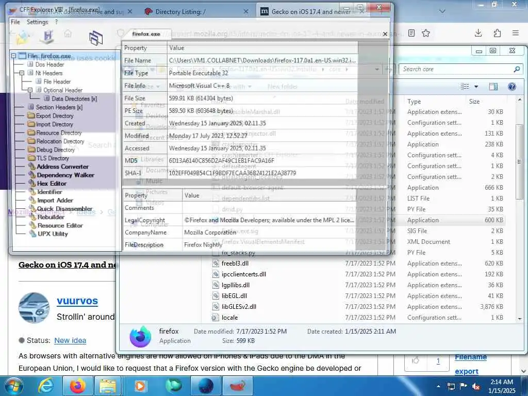Click the New idea status link
Image resolution: width=528 pixels, height=396 pixels.
pyautogui.click(x=70, y=340)
